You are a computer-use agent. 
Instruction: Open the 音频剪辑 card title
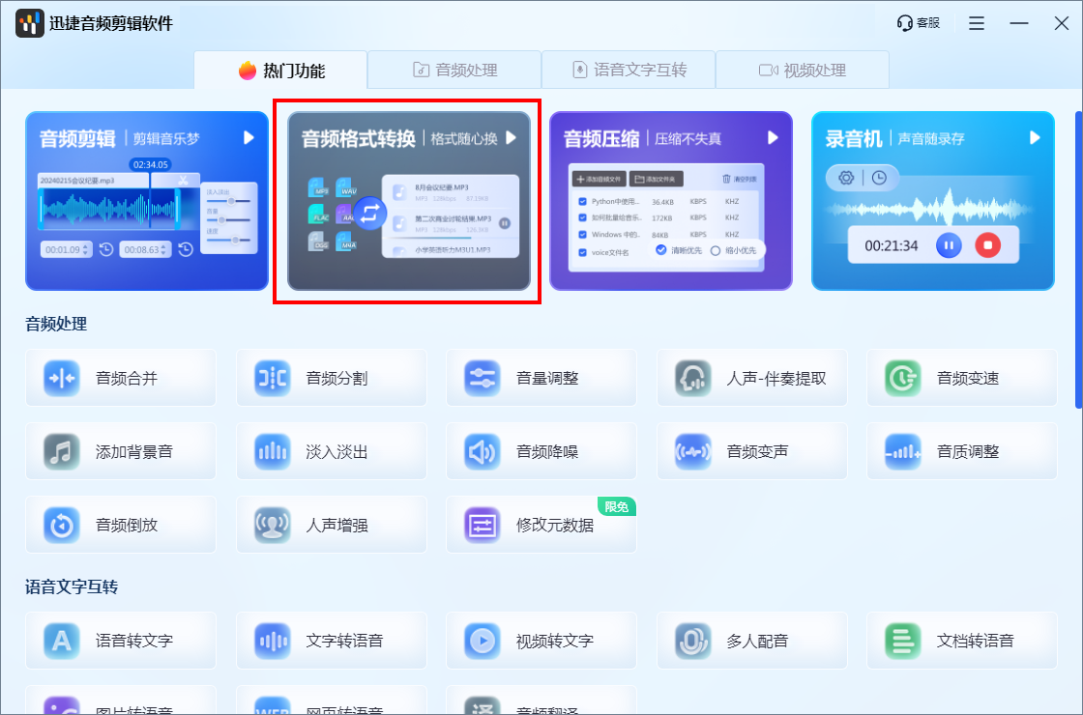77,139
